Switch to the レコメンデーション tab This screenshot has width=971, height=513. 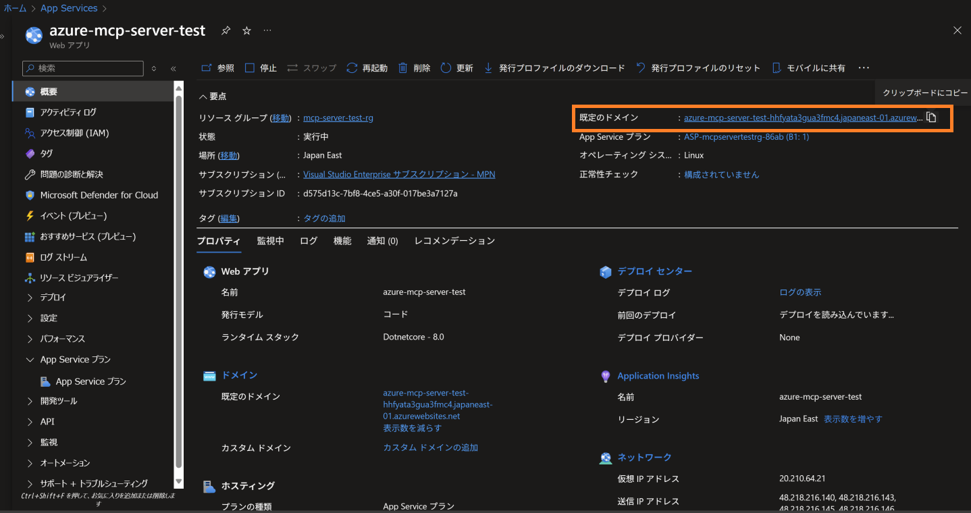tap(454, 241)
